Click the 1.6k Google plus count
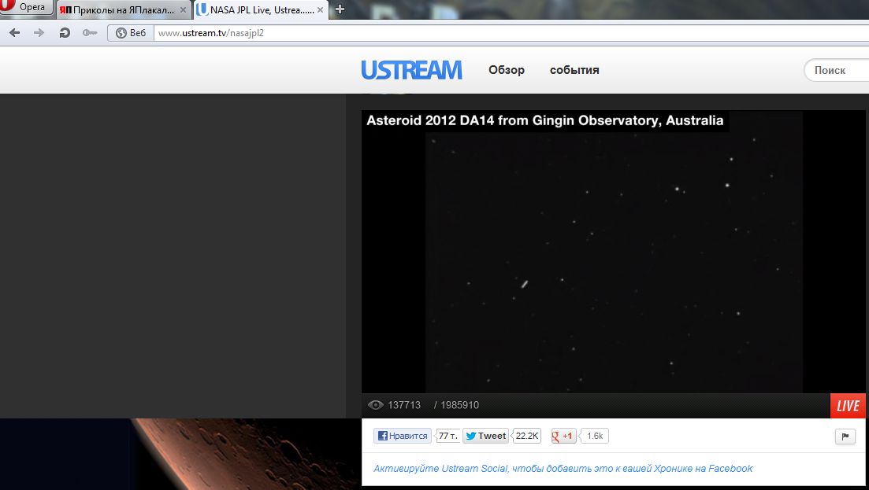This screenshot has height=490, width=869. pyautogui.click(x=595, y=436)
